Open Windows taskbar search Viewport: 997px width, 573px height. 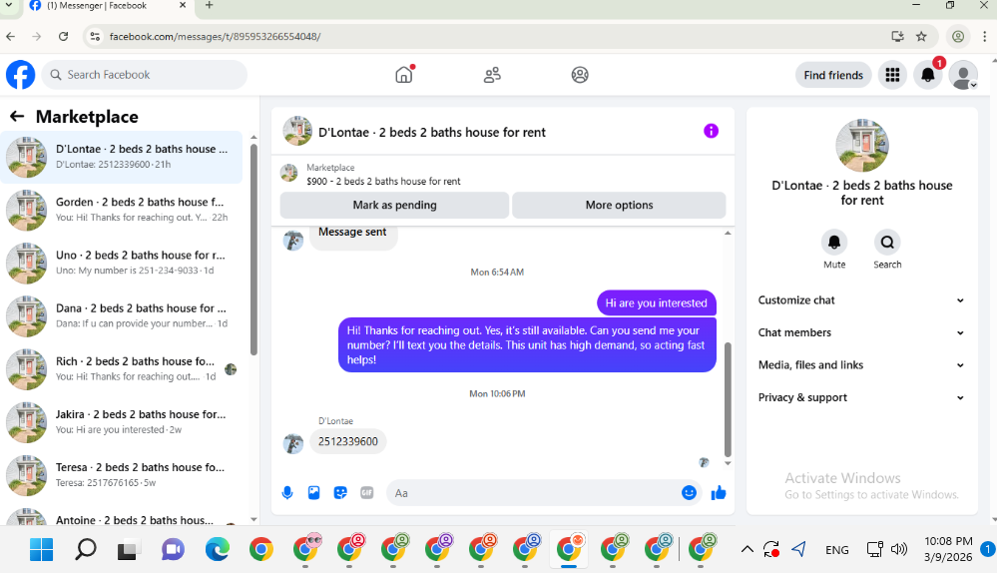point(85,549)
